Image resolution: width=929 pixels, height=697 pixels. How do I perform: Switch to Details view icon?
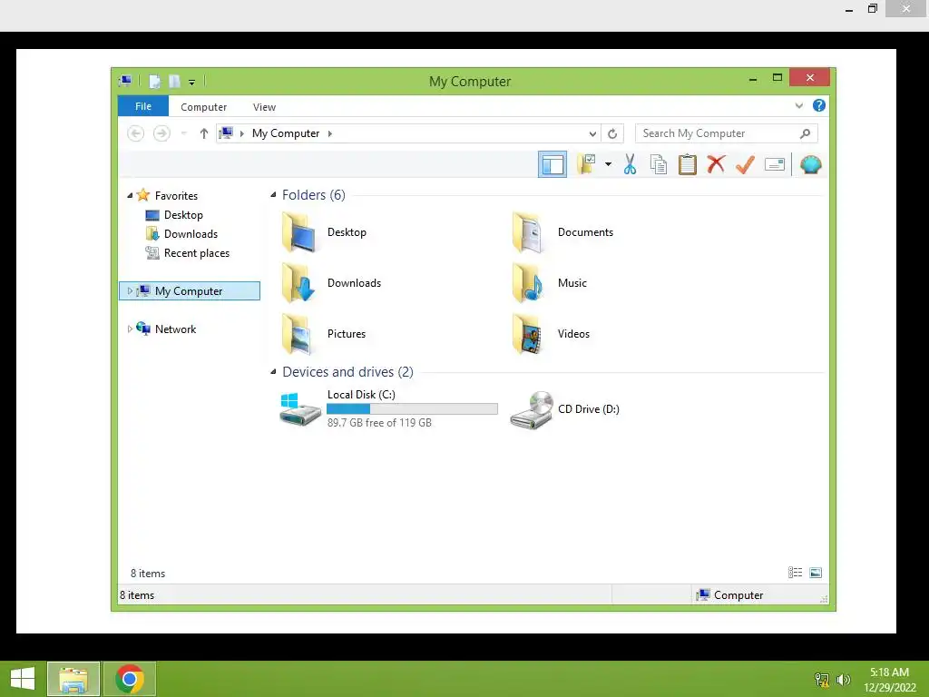point(795,573)
